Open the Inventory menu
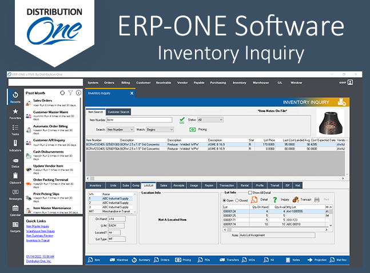370x273 pixels. (239, 83)
